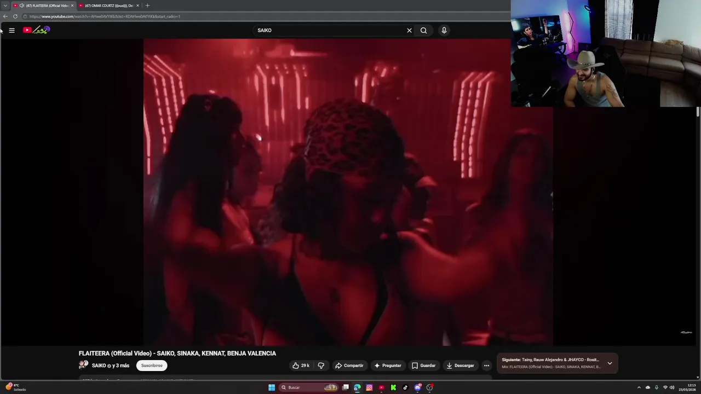
Task: Open TikTok from taskbar
Action: pyautogui.click(x=405, y=387)
